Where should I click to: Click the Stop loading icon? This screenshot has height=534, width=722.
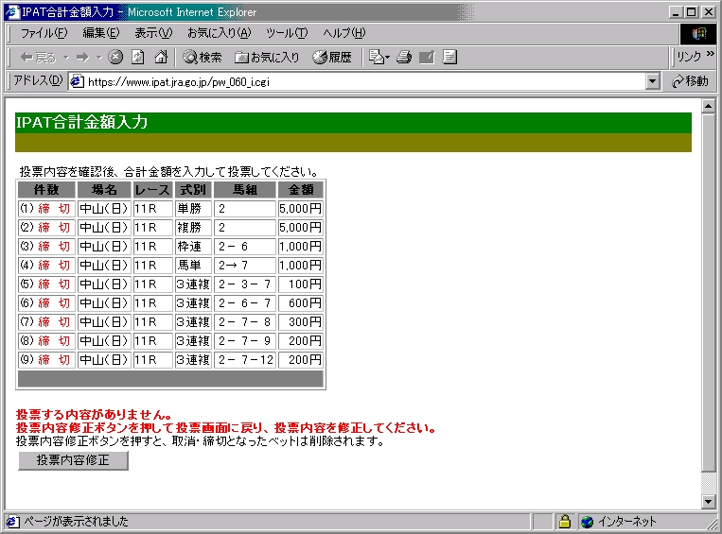click(x=115, y=57)
